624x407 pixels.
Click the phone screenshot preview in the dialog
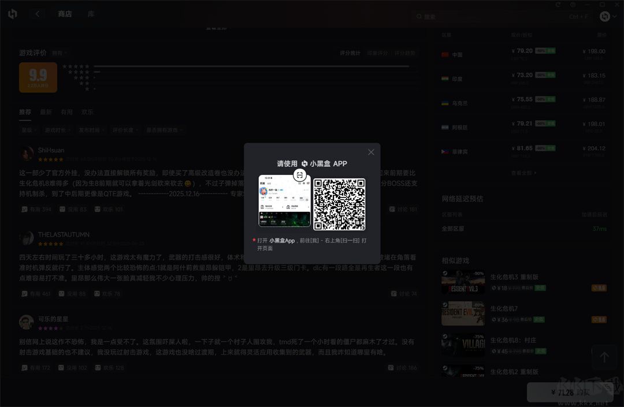[284, 201]
